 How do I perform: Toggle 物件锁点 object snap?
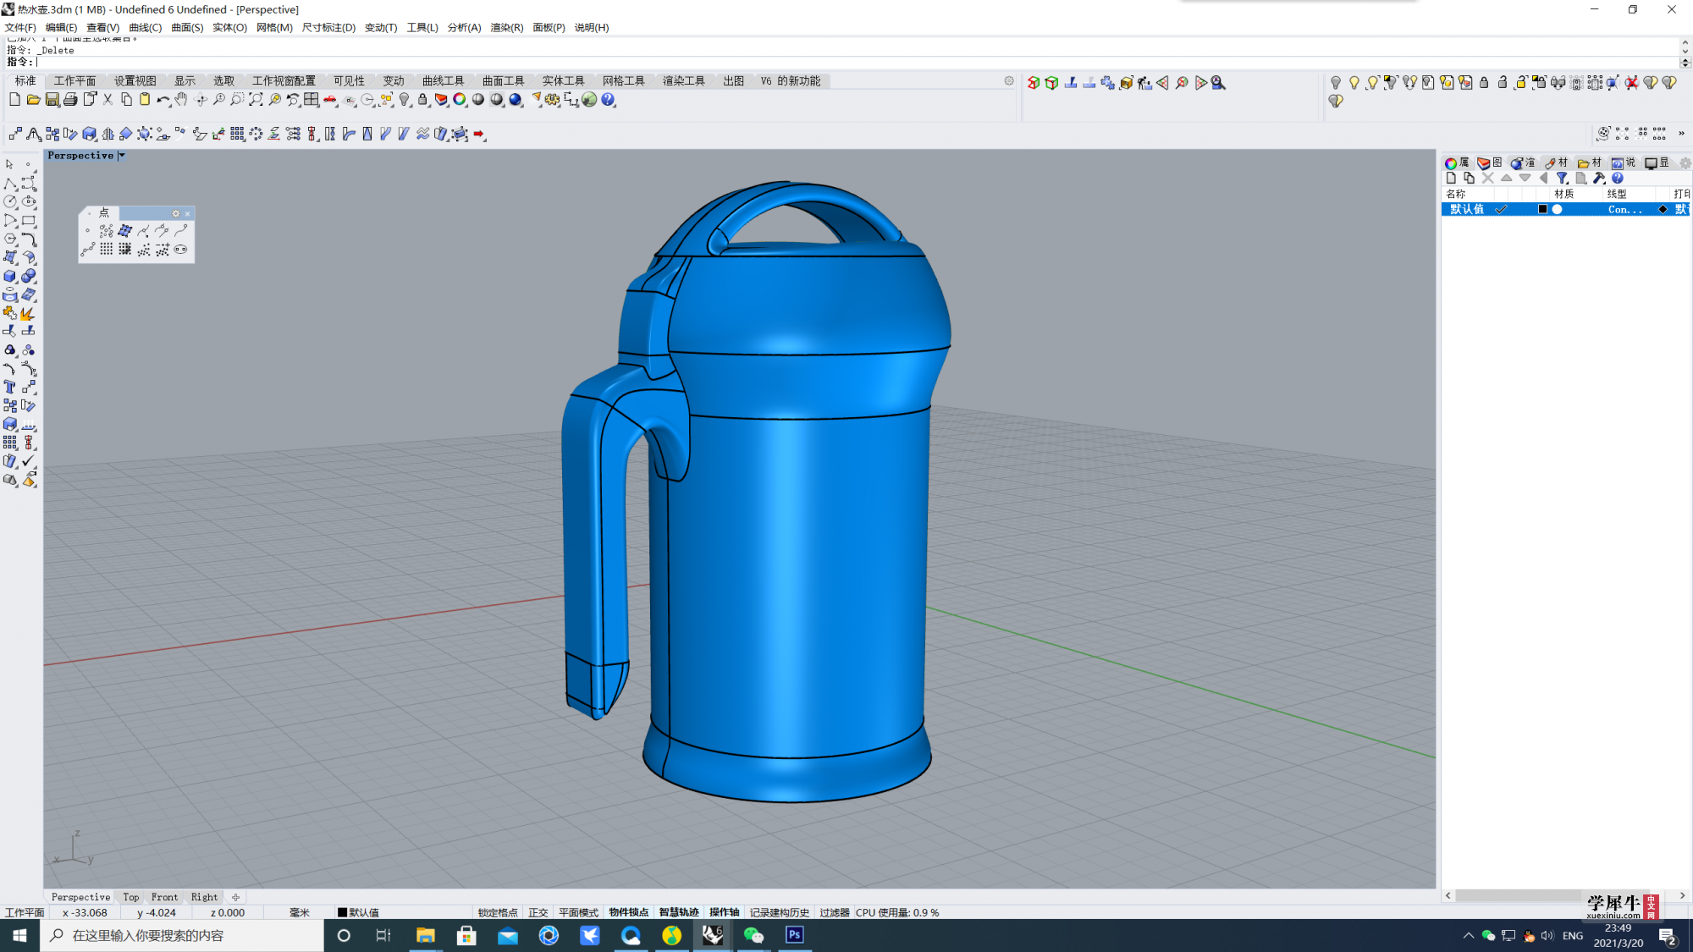(x=629, y=912)
